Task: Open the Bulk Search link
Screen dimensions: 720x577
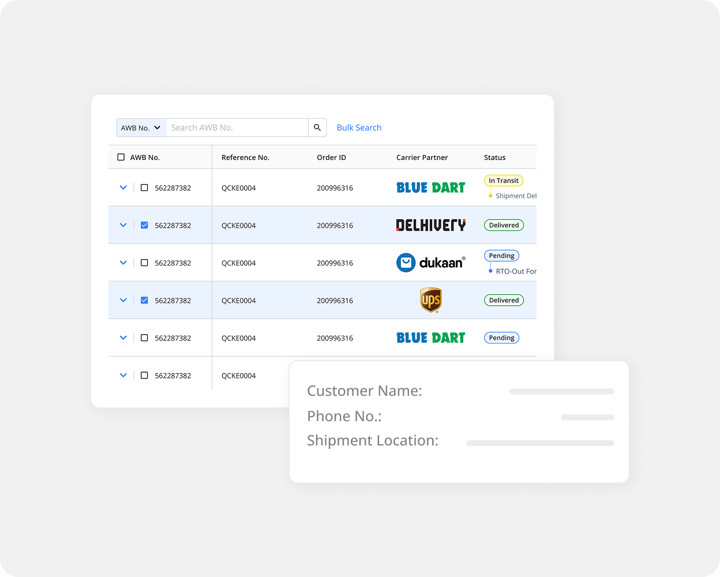Action: [359, 128]
